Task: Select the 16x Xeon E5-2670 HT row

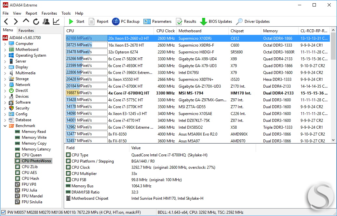Action: [x=197, y=45]
